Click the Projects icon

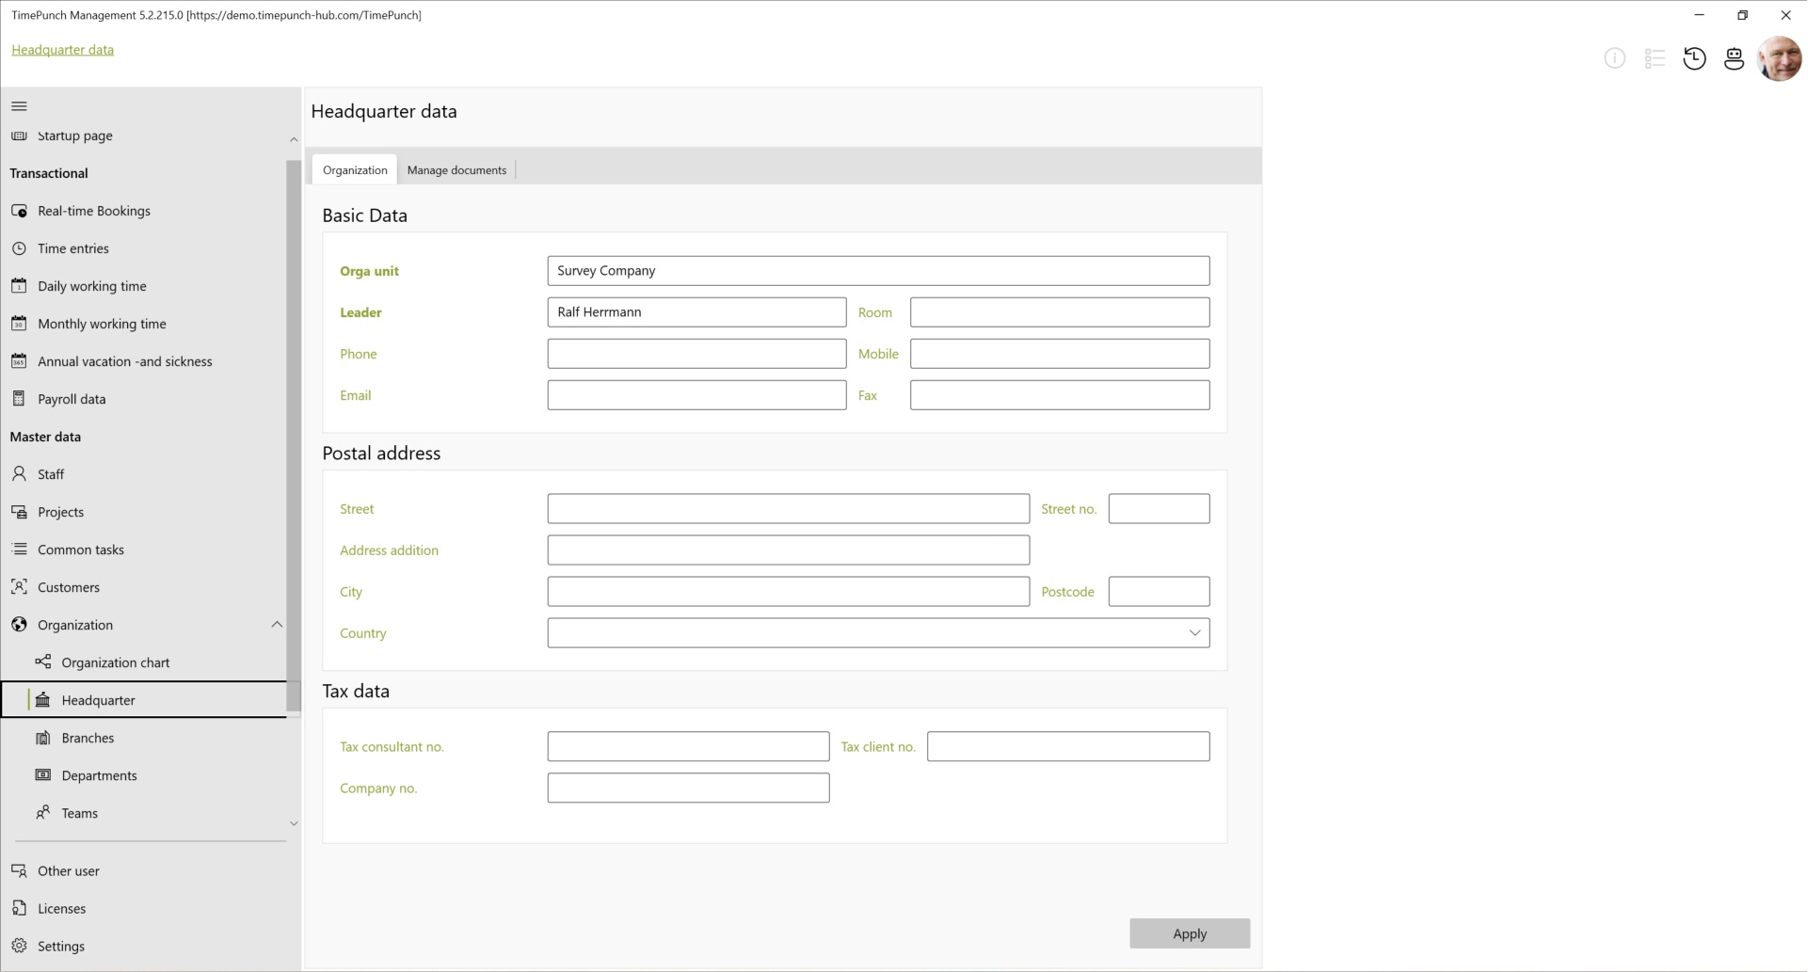(19, 512)
